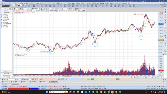Click the 신호검색 button in left panel

(x=6, y=72)
